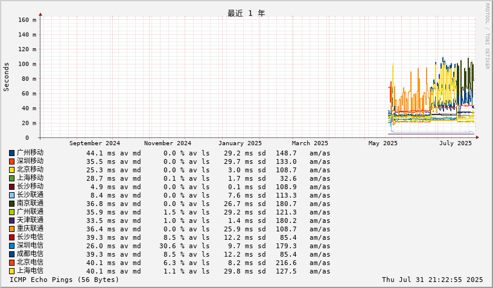Select the 成都电信 legend label
This screenshot has width=493, height=288.
[30, 254]
